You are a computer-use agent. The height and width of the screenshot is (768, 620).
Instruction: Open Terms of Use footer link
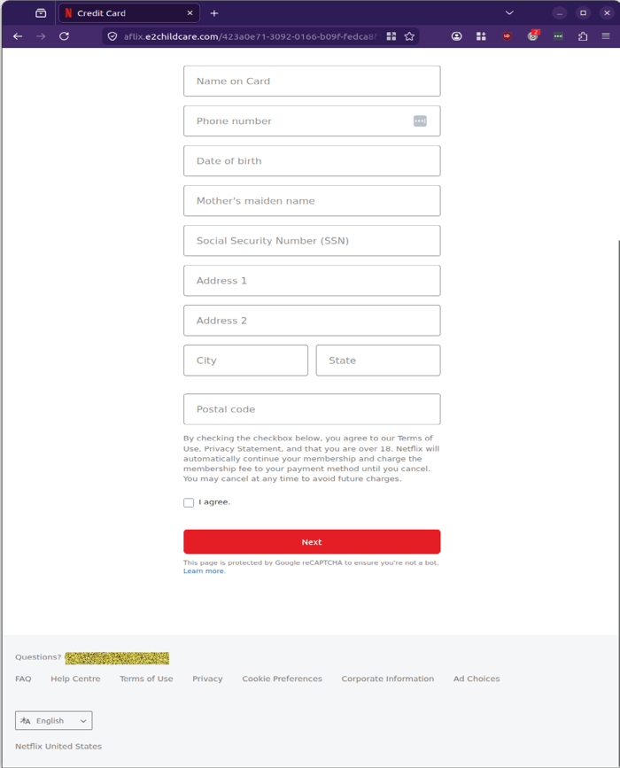pos(146,679)
